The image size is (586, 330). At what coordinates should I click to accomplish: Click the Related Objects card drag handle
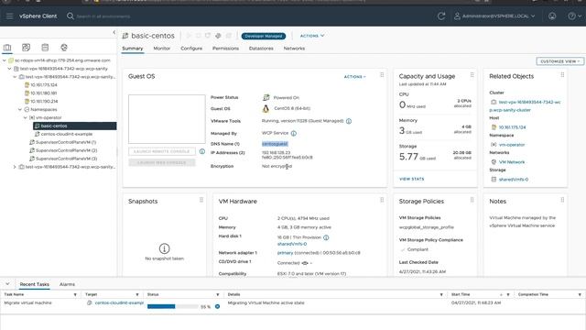point(562,75)
